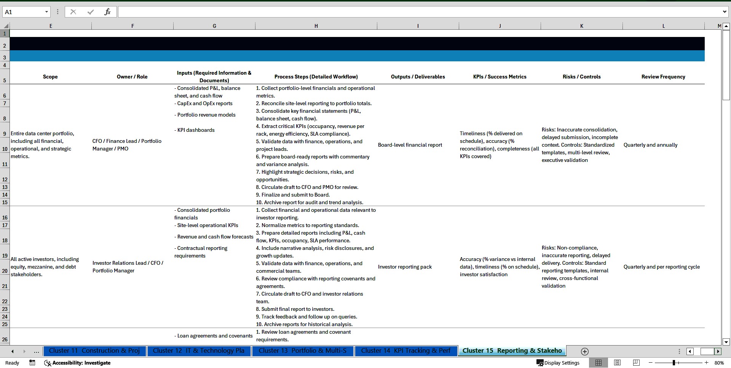Click the Cancel (X) icon near formula bar
Image resolution: width=731 pixels, height=368 pixels.
pos(73,11)
